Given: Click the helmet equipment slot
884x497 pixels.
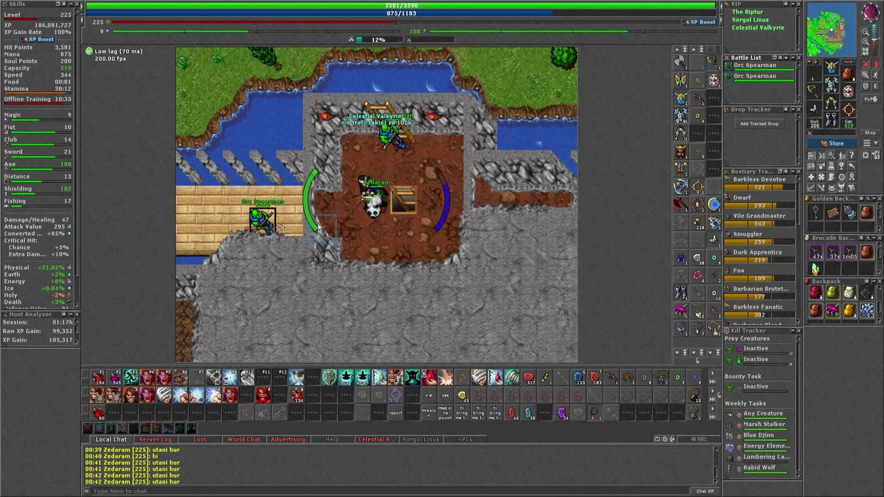Looking at the screenshot, I should tap(832, 67).
